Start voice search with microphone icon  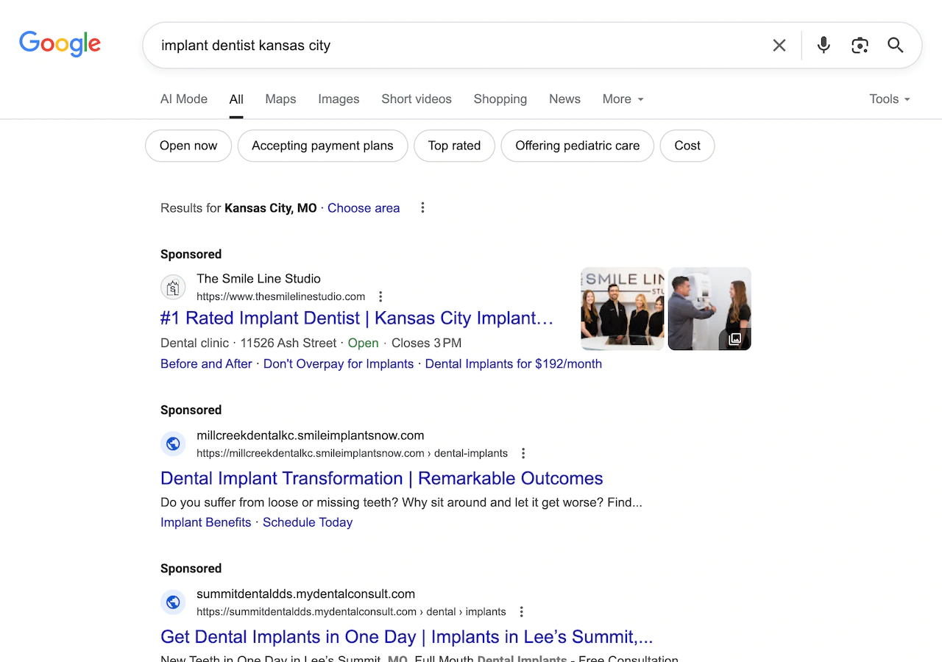(824, 46)
